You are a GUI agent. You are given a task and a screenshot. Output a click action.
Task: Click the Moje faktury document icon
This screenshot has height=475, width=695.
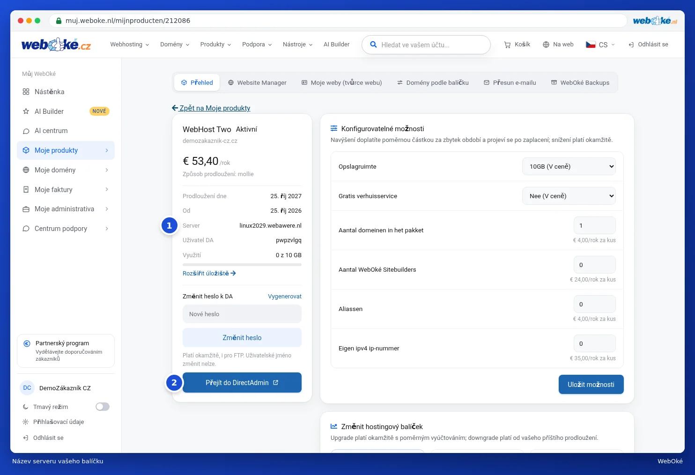pos(26,190)
